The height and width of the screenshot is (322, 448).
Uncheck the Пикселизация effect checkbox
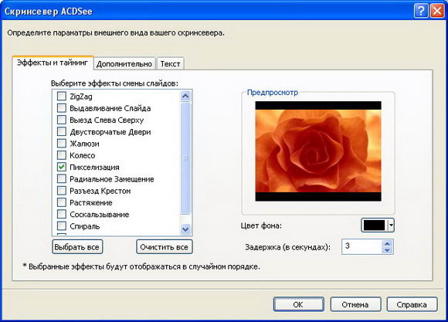point(62,167)
